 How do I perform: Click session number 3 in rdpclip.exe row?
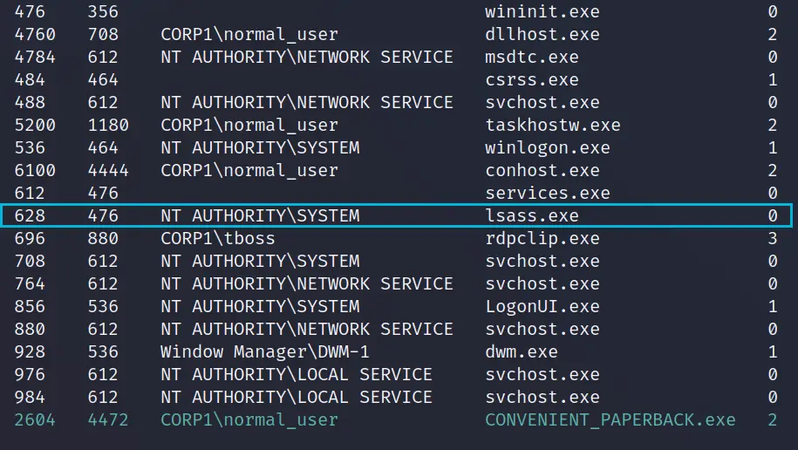(773, 238)
